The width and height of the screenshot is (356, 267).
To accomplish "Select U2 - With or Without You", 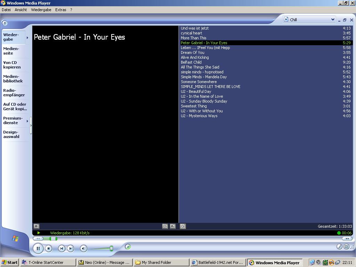I will (x=266, y=111).
